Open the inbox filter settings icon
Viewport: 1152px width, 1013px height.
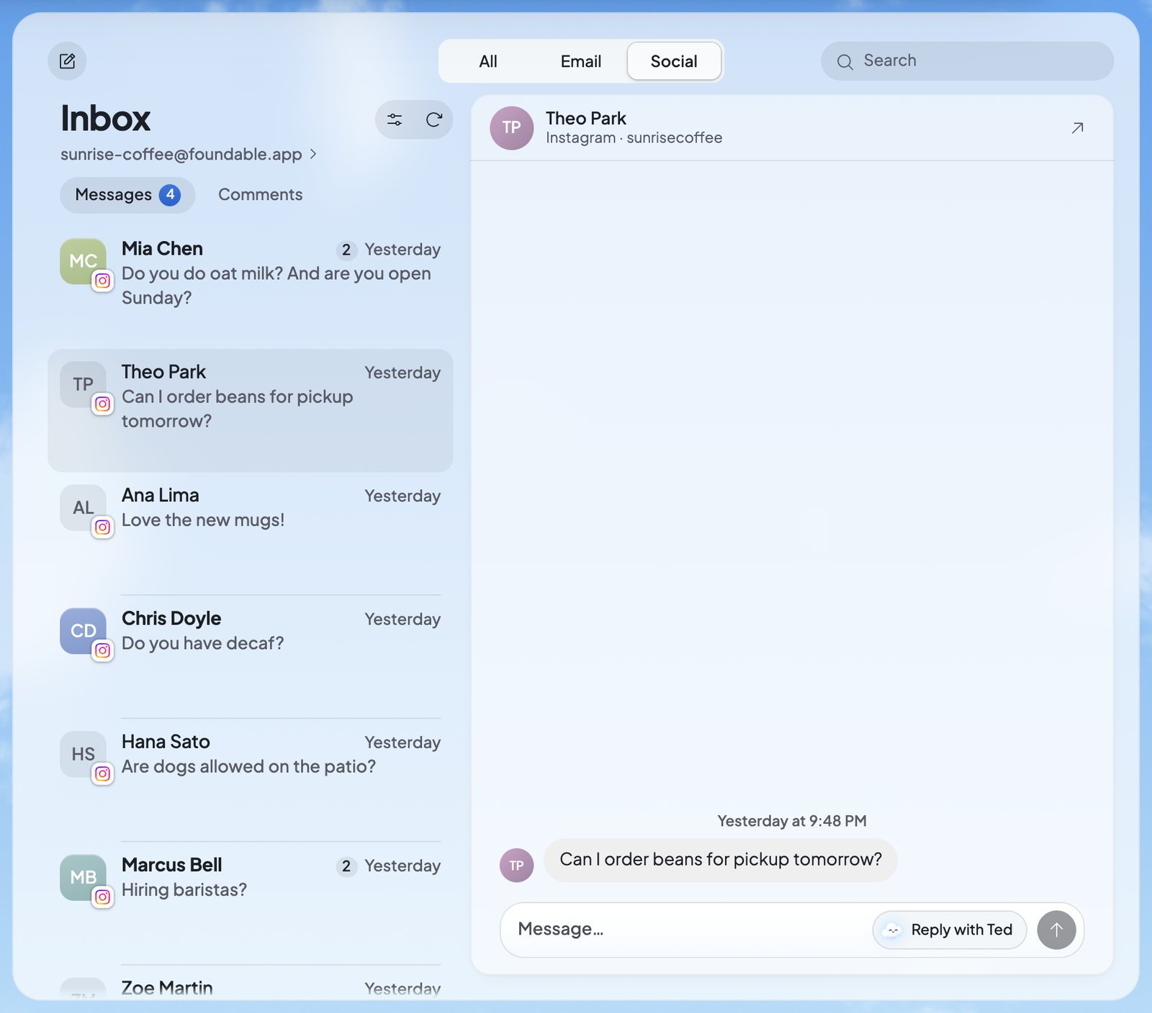[395, 119]
